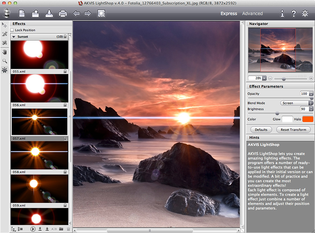Enable the Lock Position checkbox
The height and width of the screenshot is (233, 315).
click(x=13, y=30)
